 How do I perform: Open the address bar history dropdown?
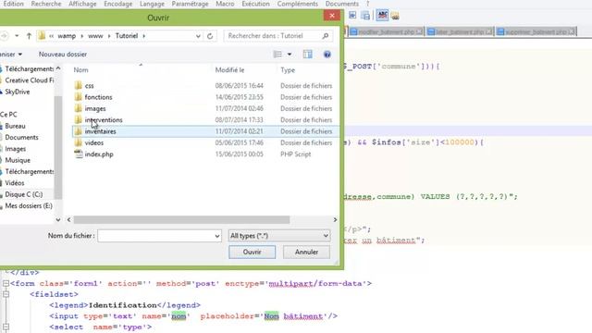pyautogui.click(x=198, y=36)
